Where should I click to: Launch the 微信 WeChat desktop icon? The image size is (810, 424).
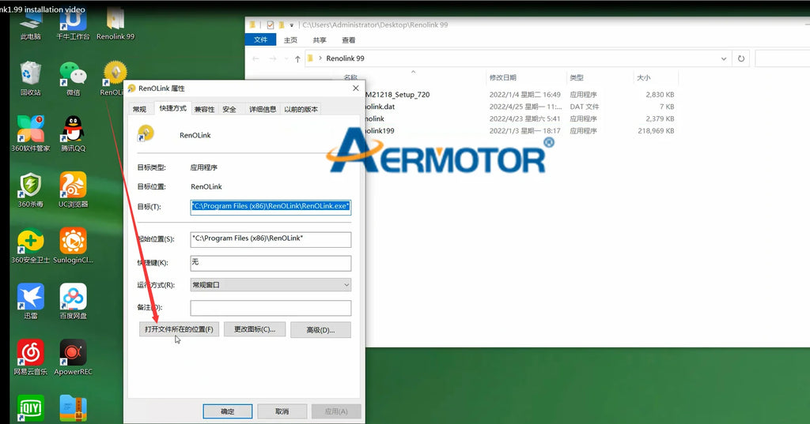coord(73,78)
